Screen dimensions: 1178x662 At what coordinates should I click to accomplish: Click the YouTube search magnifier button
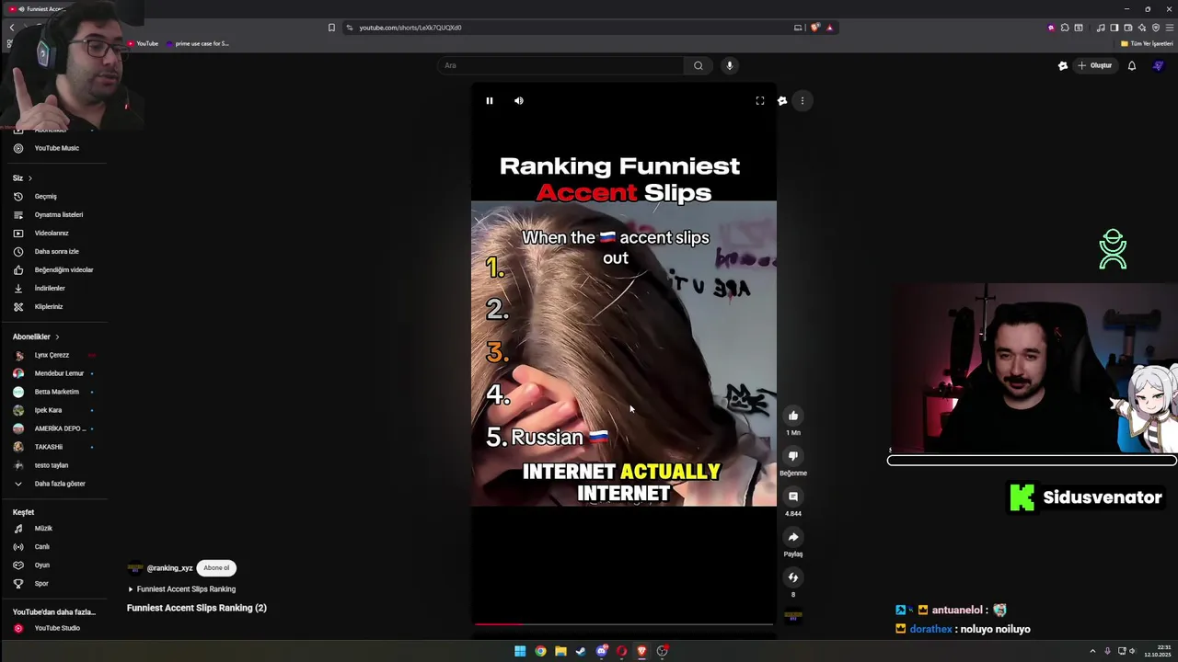point(699,65)
